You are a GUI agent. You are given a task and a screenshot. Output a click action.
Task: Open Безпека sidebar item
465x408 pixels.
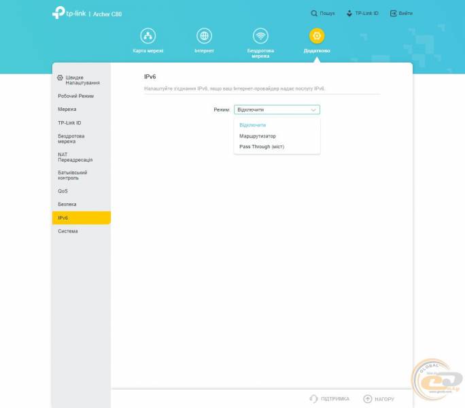[x=82, y=205]
